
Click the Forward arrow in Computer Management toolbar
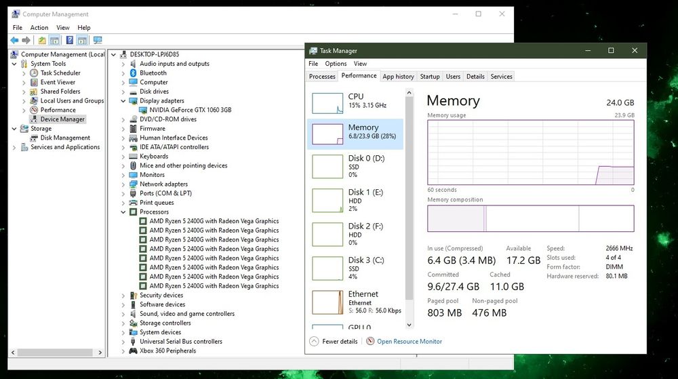pos(26,40)
